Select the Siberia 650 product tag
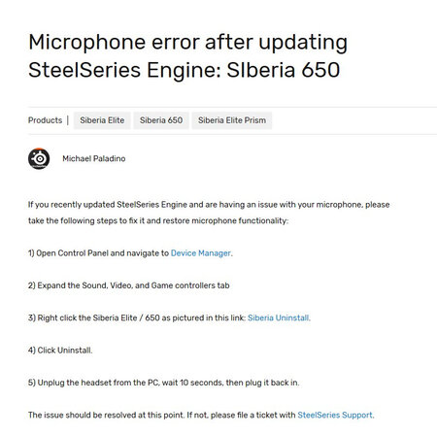The height and width of the screenshot is (434, 437). pos(161,120)
